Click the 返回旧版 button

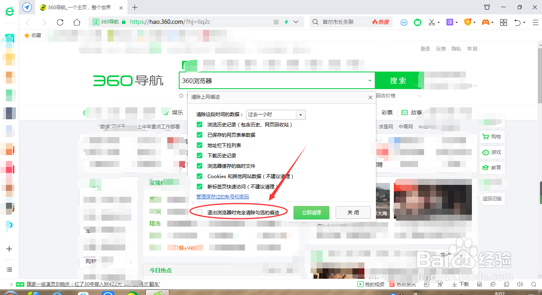(x=492, y=198)
